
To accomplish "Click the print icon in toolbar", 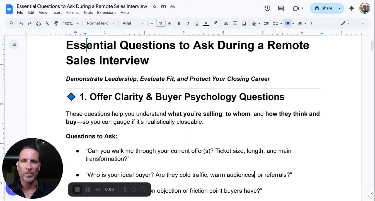I will click(38, 23).
